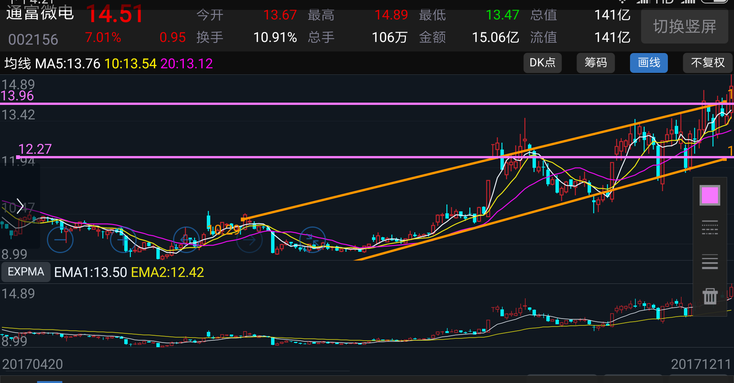734x383 pixels.
Task: Select the right arrow drawing tool circle
Action: (250, 240)
